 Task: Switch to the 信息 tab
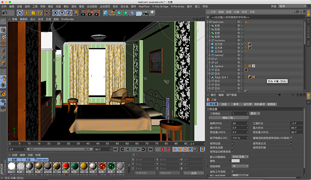(x=224, y=104)
